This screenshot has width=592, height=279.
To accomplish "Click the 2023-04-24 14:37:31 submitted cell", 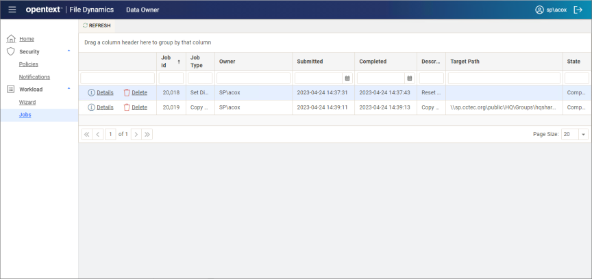I will point(323,92).
